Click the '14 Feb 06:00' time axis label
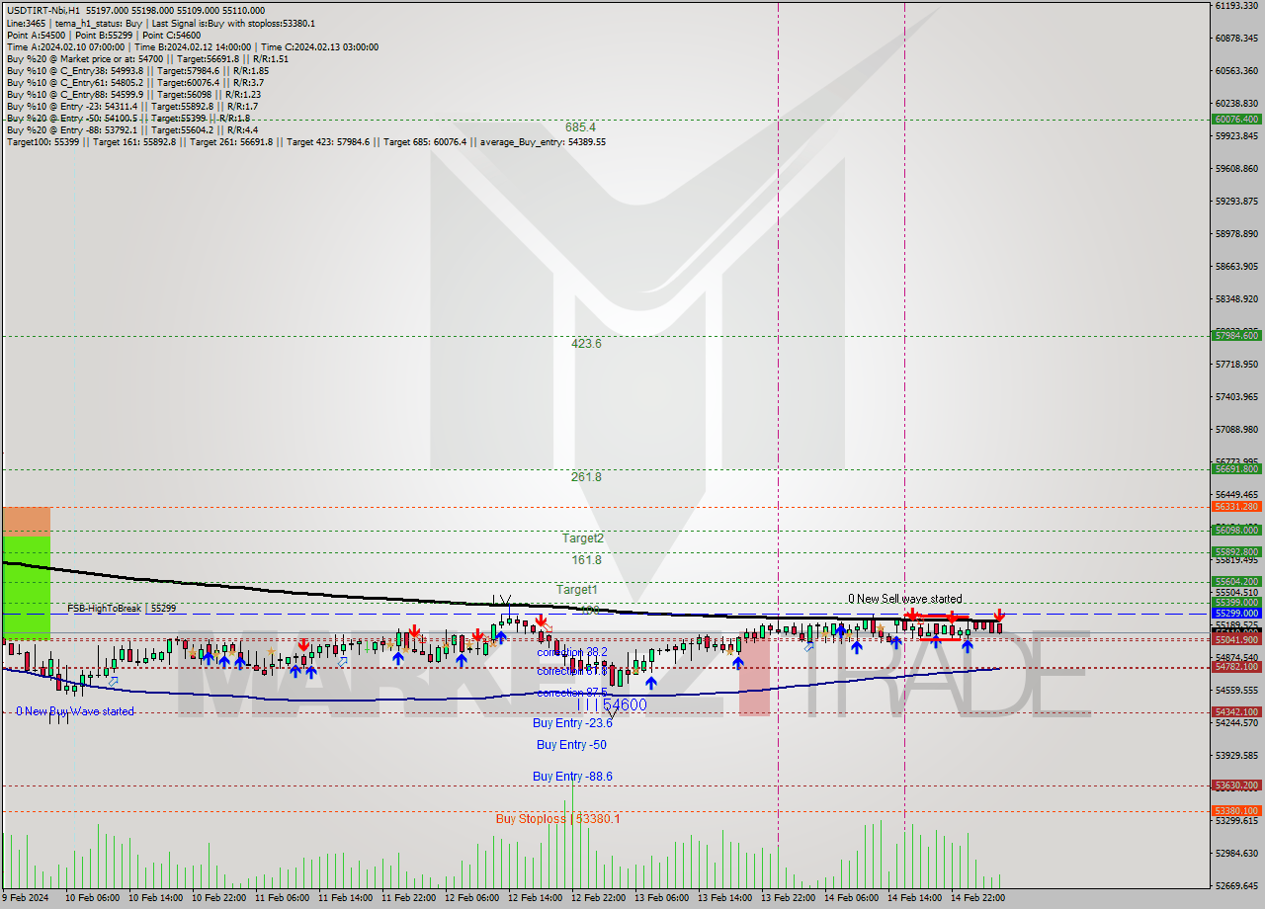This screenshot has height=909, width=1265. click(x=852, y=898)
